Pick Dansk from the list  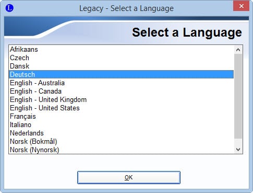tap(121, 66)
